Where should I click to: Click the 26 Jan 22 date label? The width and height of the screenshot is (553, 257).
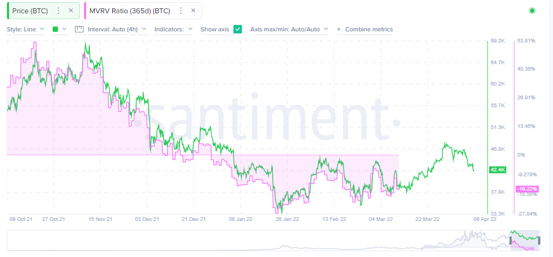click(x=287, y=219)
